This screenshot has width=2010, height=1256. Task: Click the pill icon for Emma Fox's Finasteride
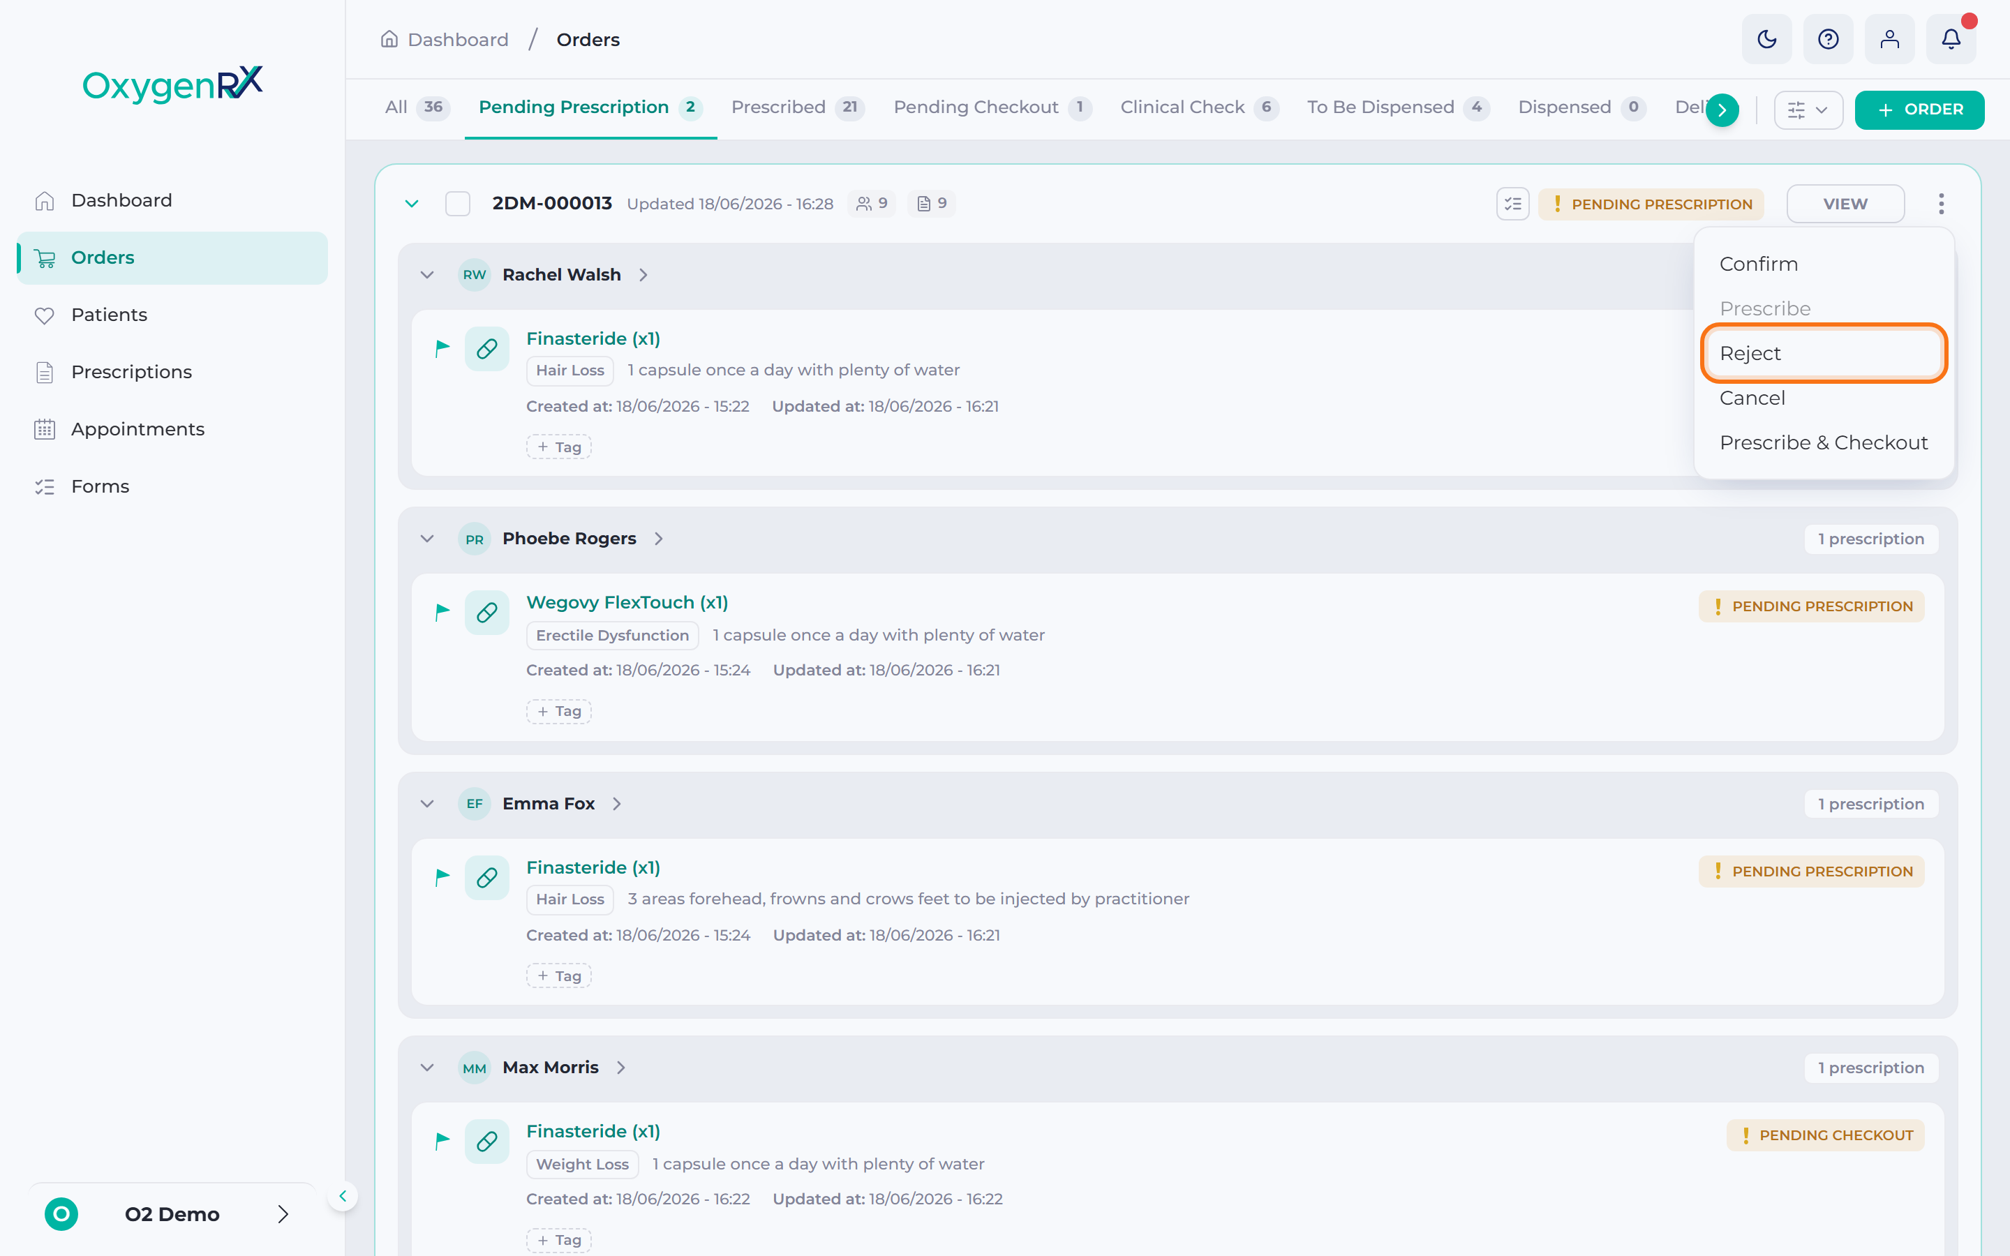[486, 878]
